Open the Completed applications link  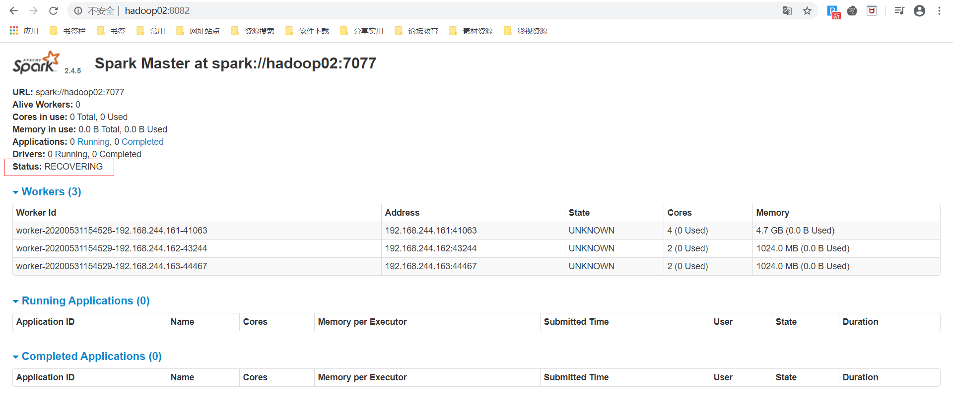pos(142,142)
